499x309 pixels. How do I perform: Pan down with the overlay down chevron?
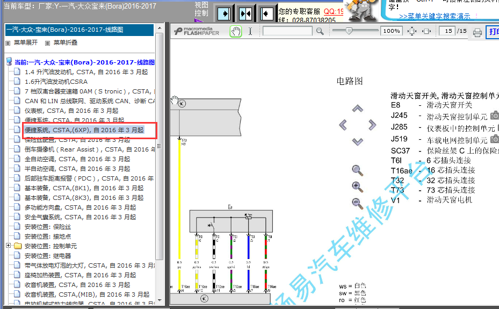[x=357, y=142]
